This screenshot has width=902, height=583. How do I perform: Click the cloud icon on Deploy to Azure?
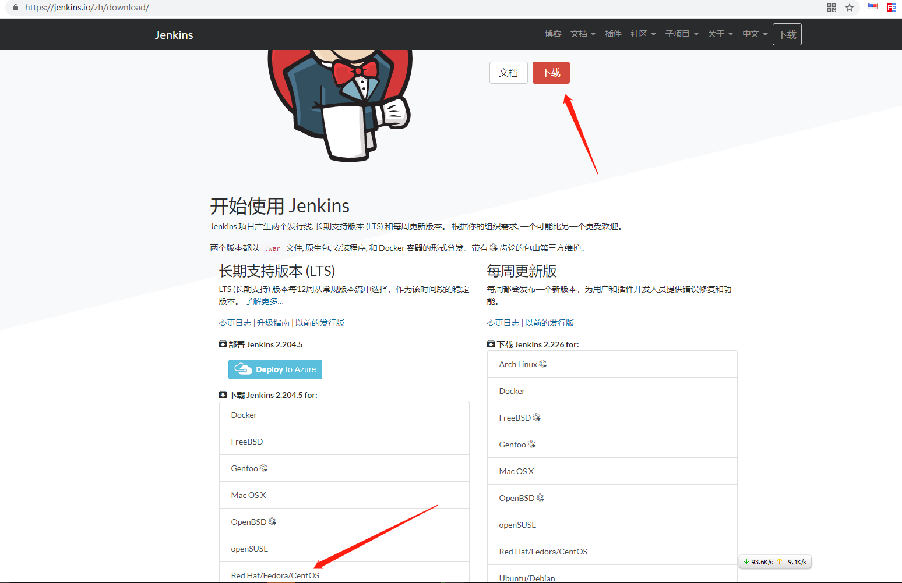point(243,369)
